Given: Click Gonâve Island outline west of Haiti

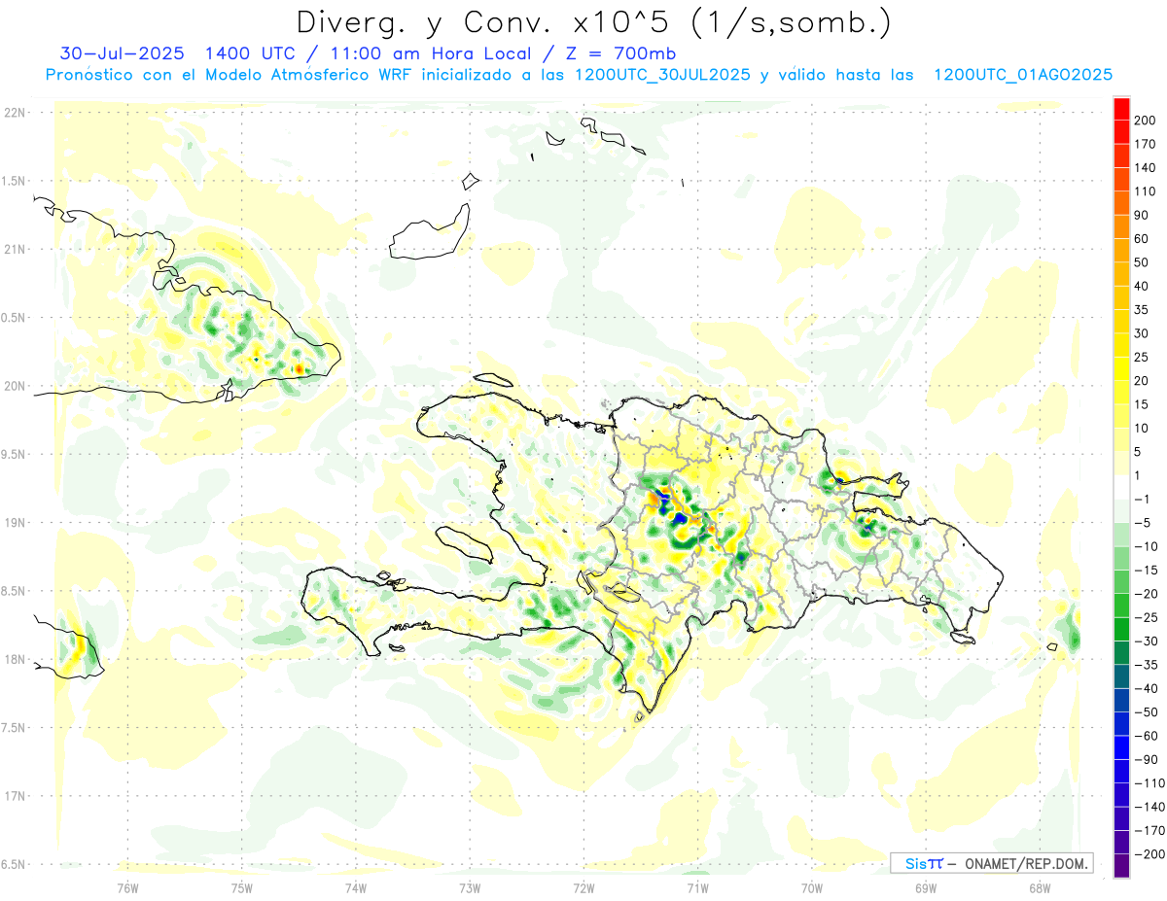Looking at the screenshot, I should tap(465, 543).
